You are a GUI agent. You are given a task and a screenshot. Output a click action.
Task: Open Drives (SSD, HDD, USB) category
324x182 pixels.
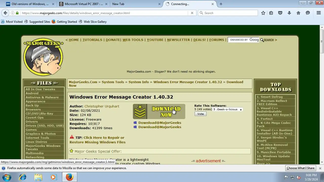45,126
